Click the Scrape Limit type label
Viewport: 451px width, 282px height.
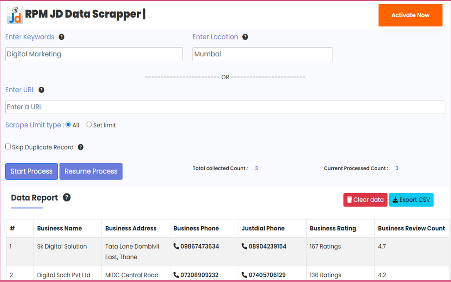(x=35, y=125)
